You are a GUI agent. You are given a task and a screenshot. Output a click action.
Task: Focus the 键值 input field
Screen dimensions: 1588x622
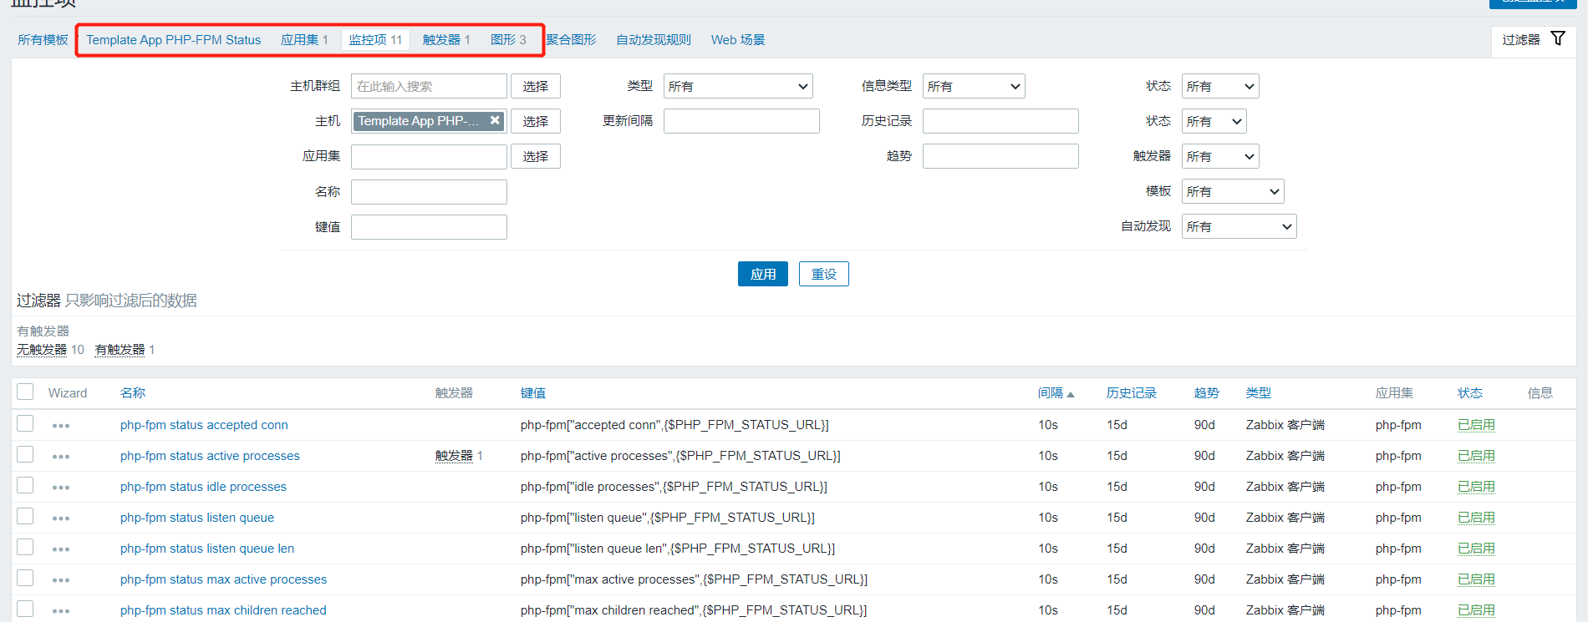click(429, 227)
